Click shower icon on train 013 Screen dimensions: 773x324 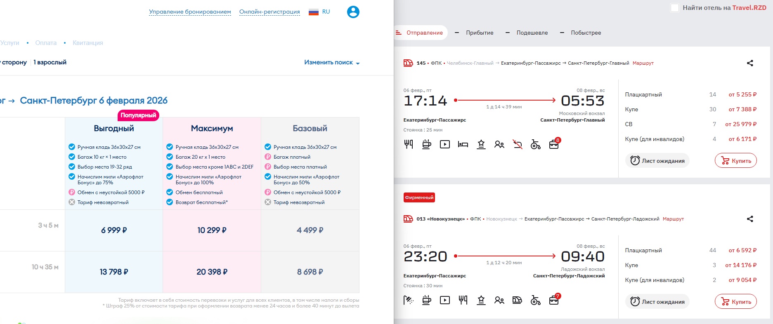click(x=409, y=300)
